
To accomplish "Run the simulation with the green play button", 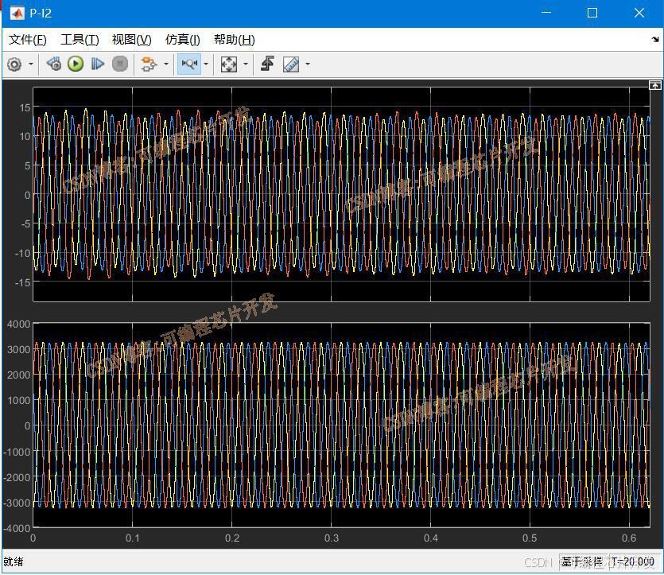I will (76, 64).
